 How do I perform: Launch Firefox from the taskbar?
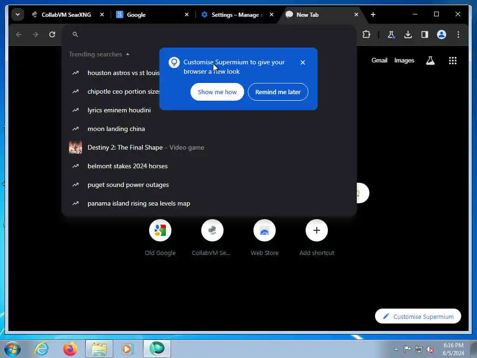(x=70, y=349)
